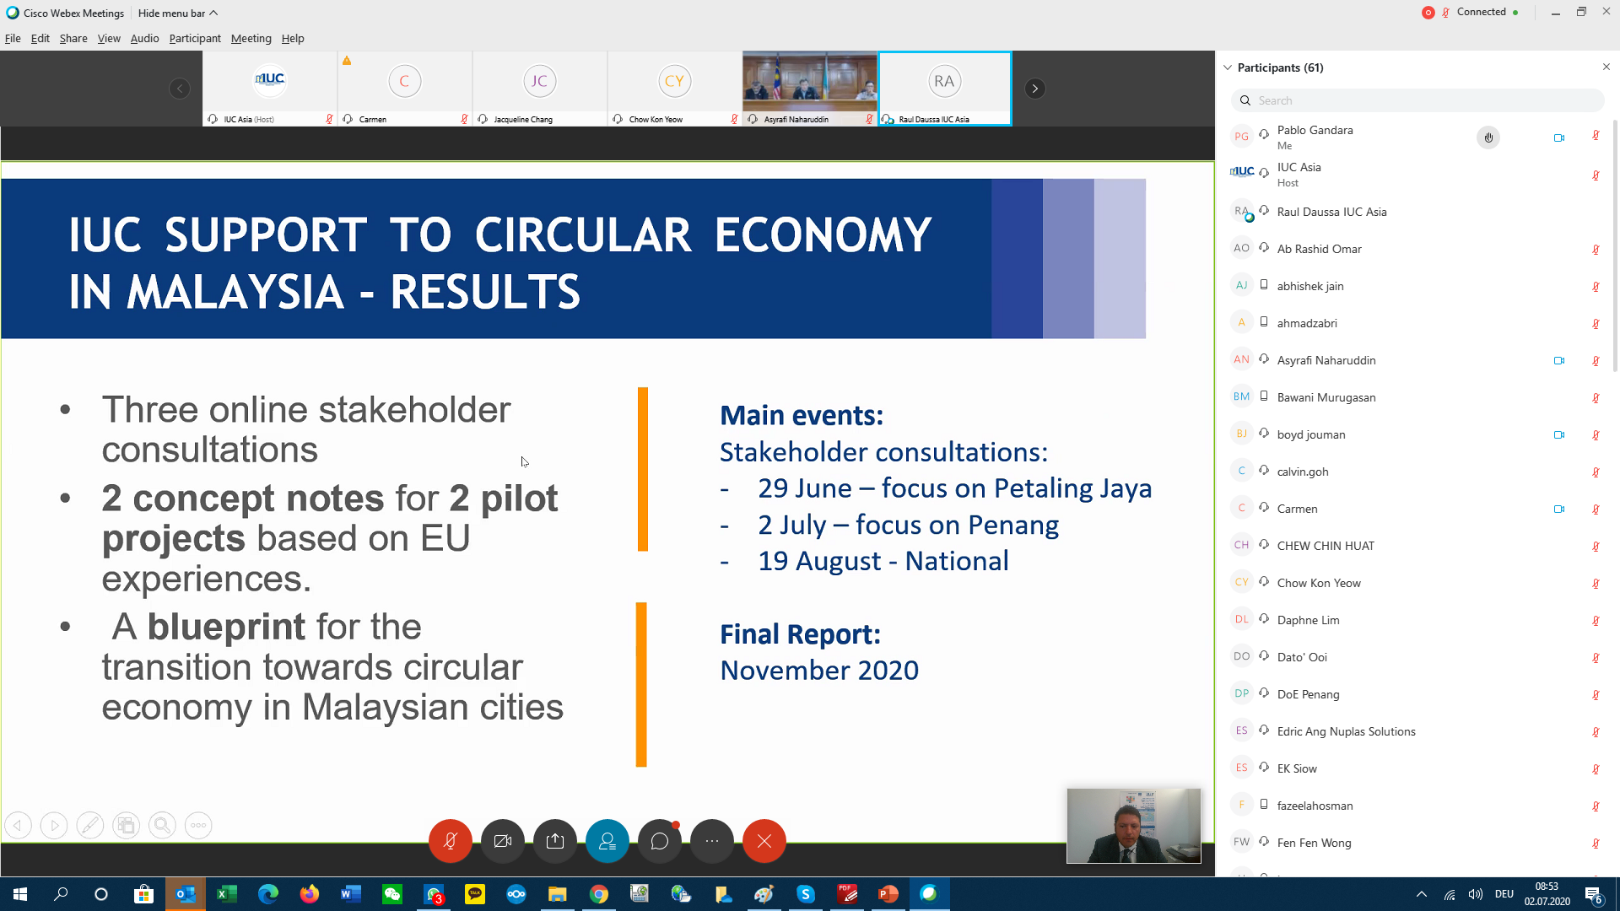The width and height of the screenshot is (1620, 911).
Task: Open the chat bubble button
Action: (x=660, y=841)
